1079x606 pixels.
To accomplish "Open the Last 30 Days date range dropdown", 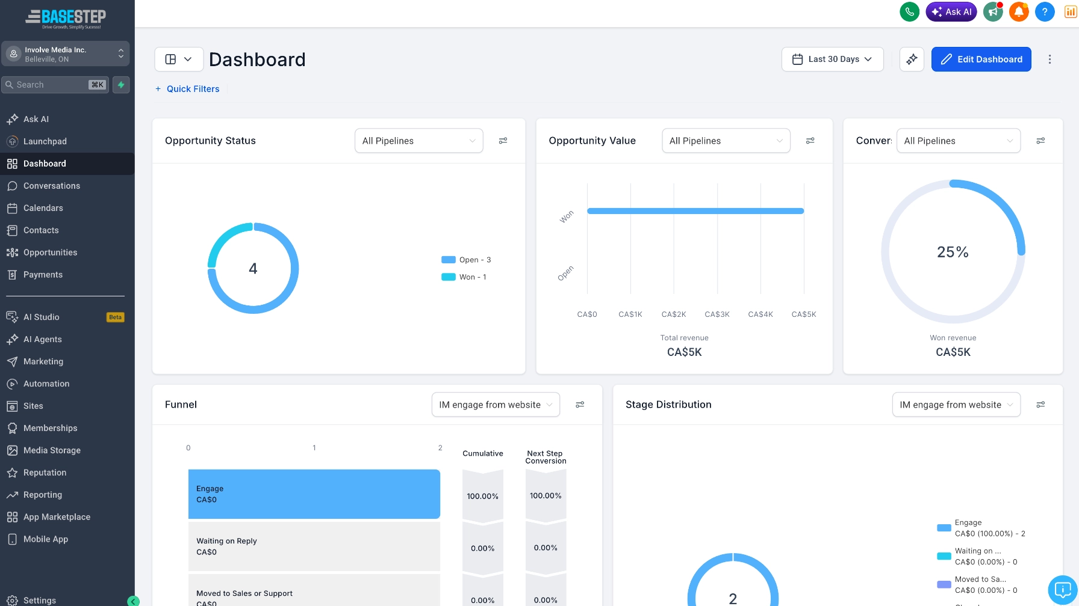I will [x=832, y=59].
